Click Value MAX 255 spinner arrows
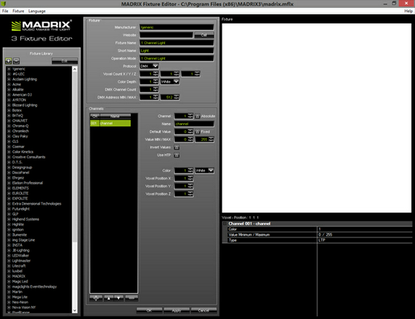The height and width of the screenshot is (319, 415). 211,140
